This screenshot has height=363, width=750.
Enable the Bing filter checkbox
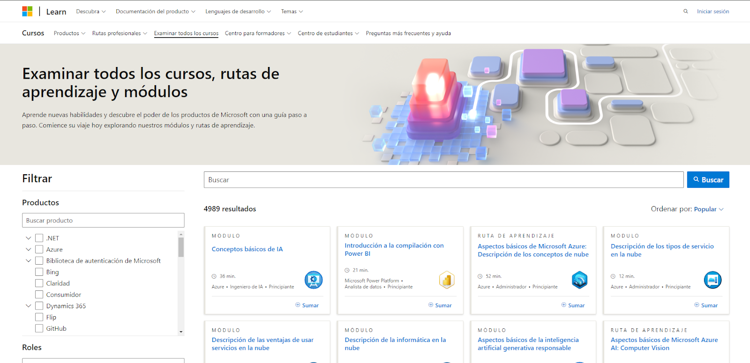click(39, 272)
